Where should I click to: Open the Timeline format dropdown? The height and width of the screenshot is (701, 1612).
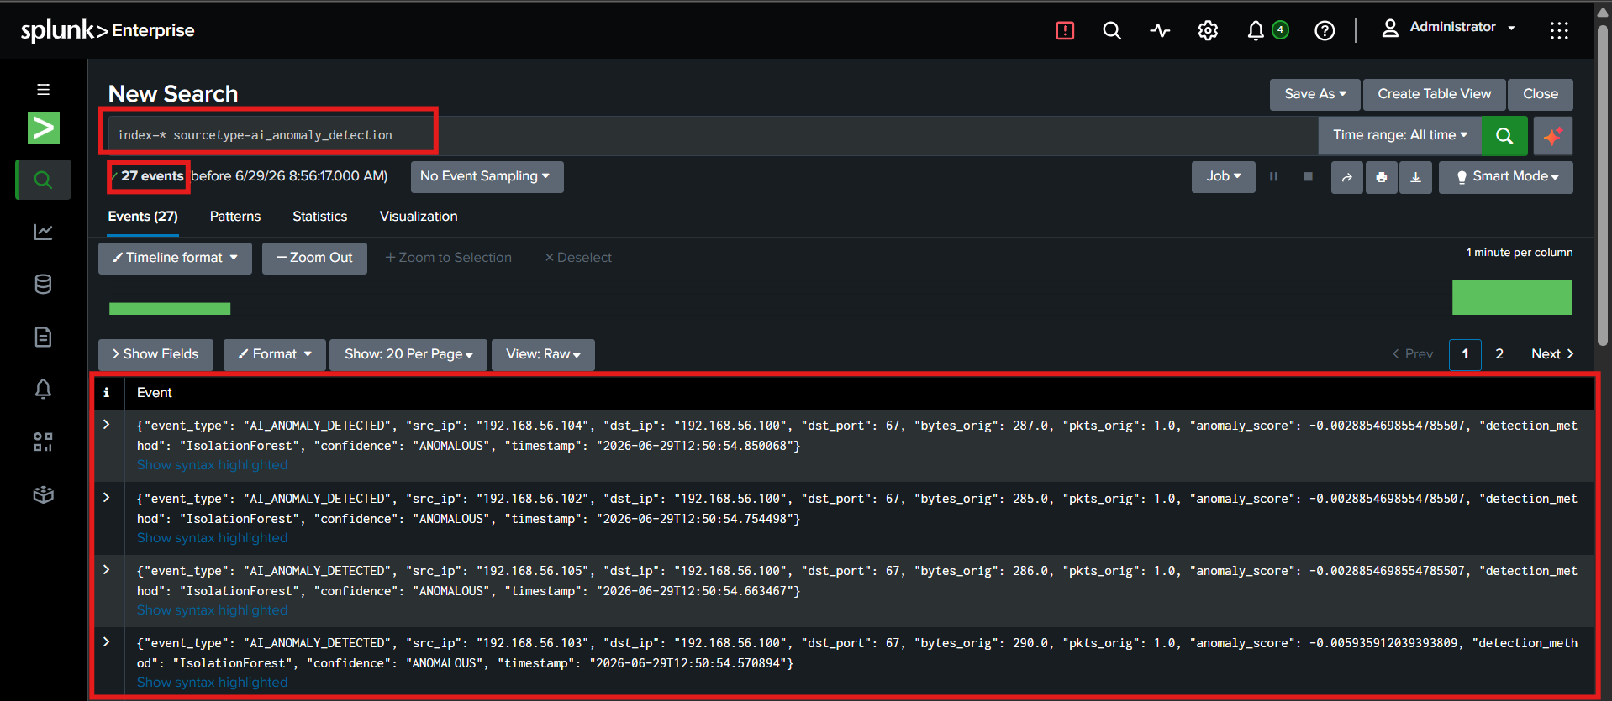pyautogui.click(x=175, y=258)
